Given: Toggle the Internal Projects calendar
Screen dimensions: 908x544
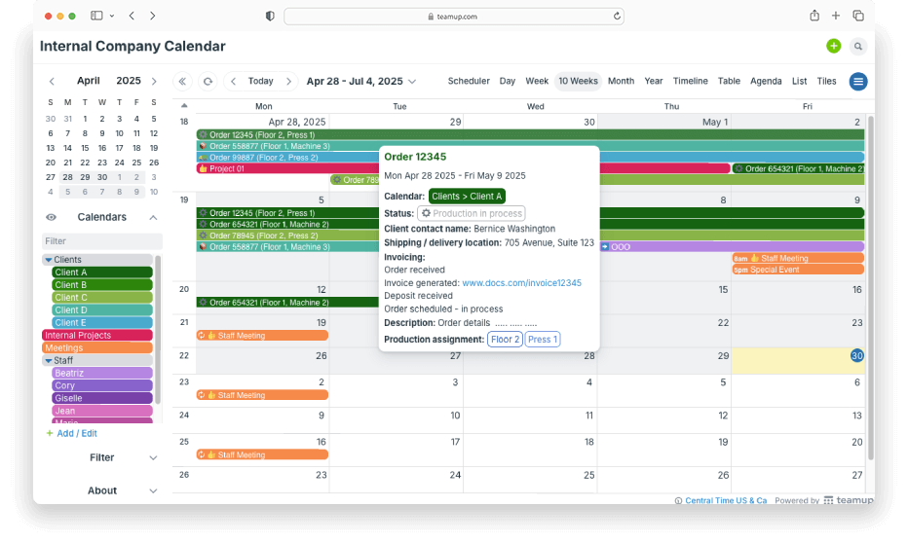Looking at the screenshot, I should coord(97,335).
